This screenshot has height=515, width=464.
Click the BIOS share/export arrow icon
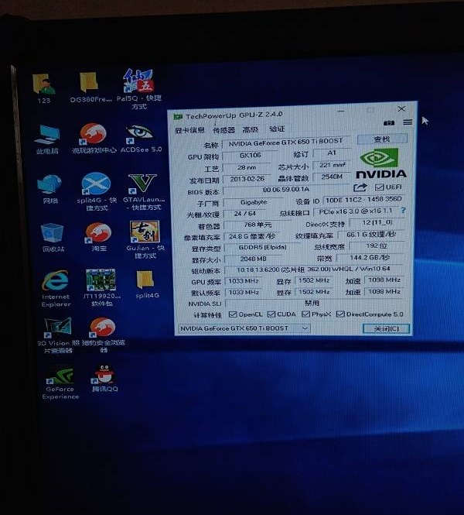360,187
